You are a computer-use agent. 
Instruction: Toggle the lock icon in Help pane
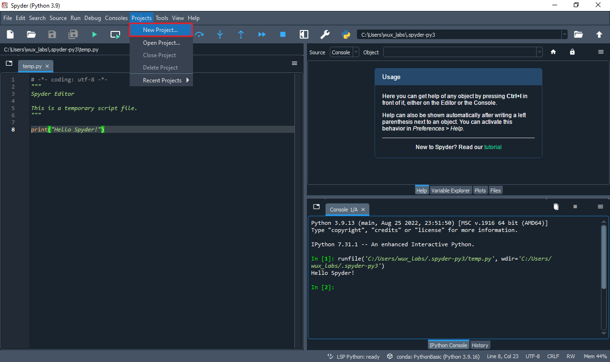(x=572, y=52)
